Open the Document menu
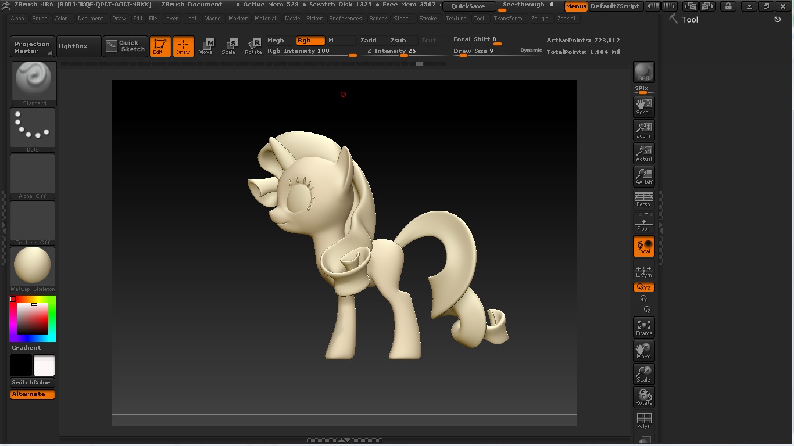Screen dimensions: 794x446 click(x=91, y=19)
